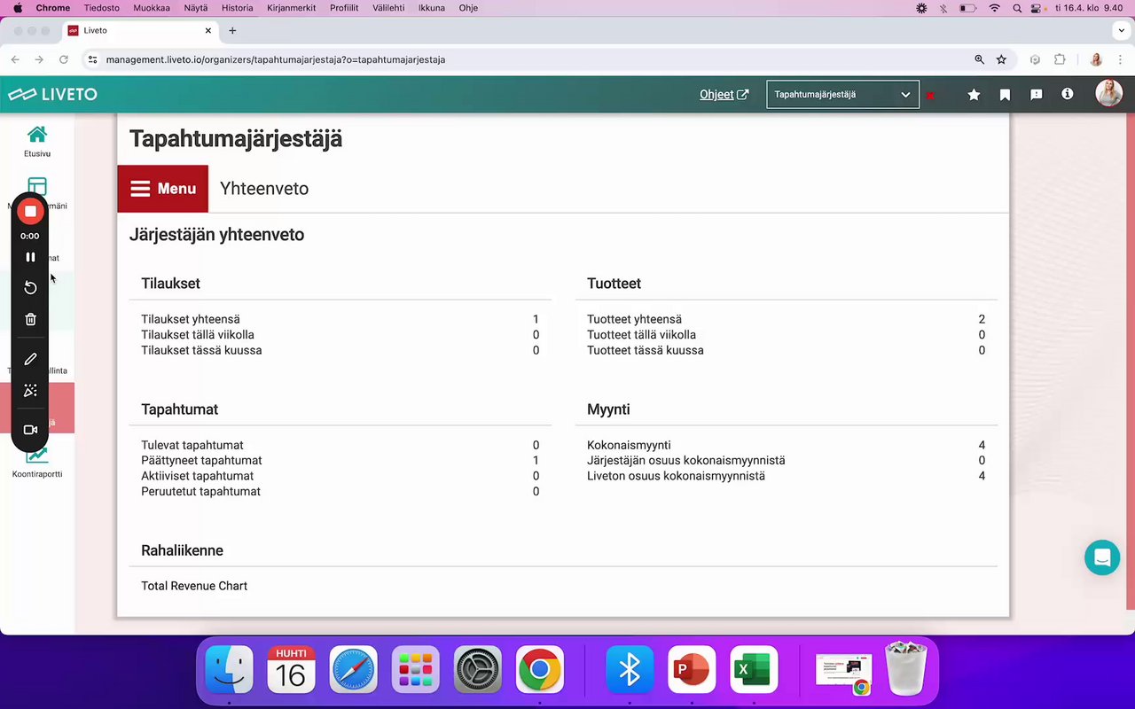Open the Profiilit menu
Image resolution: width=1135 pixels, height=709 pixels.
coord(344,8)
